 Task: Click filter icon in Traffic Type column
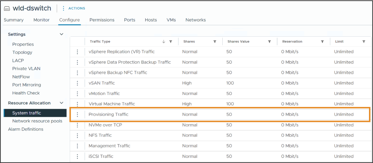pyautogui.click(x=171, y=41)
